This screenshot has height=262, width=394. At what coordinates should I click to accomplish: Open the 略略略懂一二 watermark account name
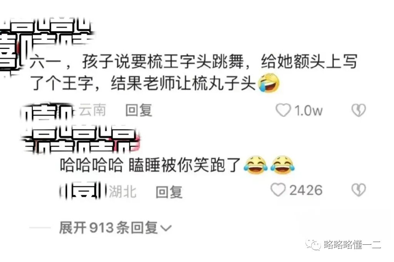click(x=352, y=244)
